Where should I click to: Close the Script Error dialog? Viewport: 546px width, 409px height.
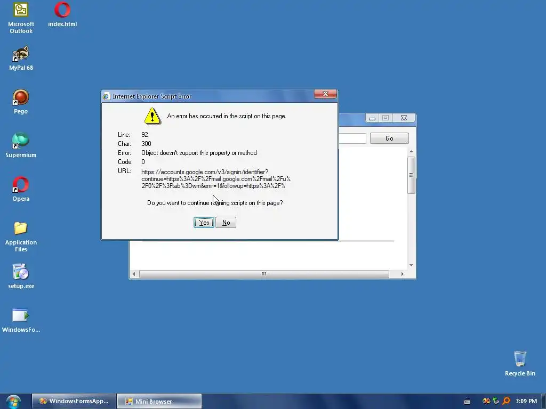click(326, 94)
